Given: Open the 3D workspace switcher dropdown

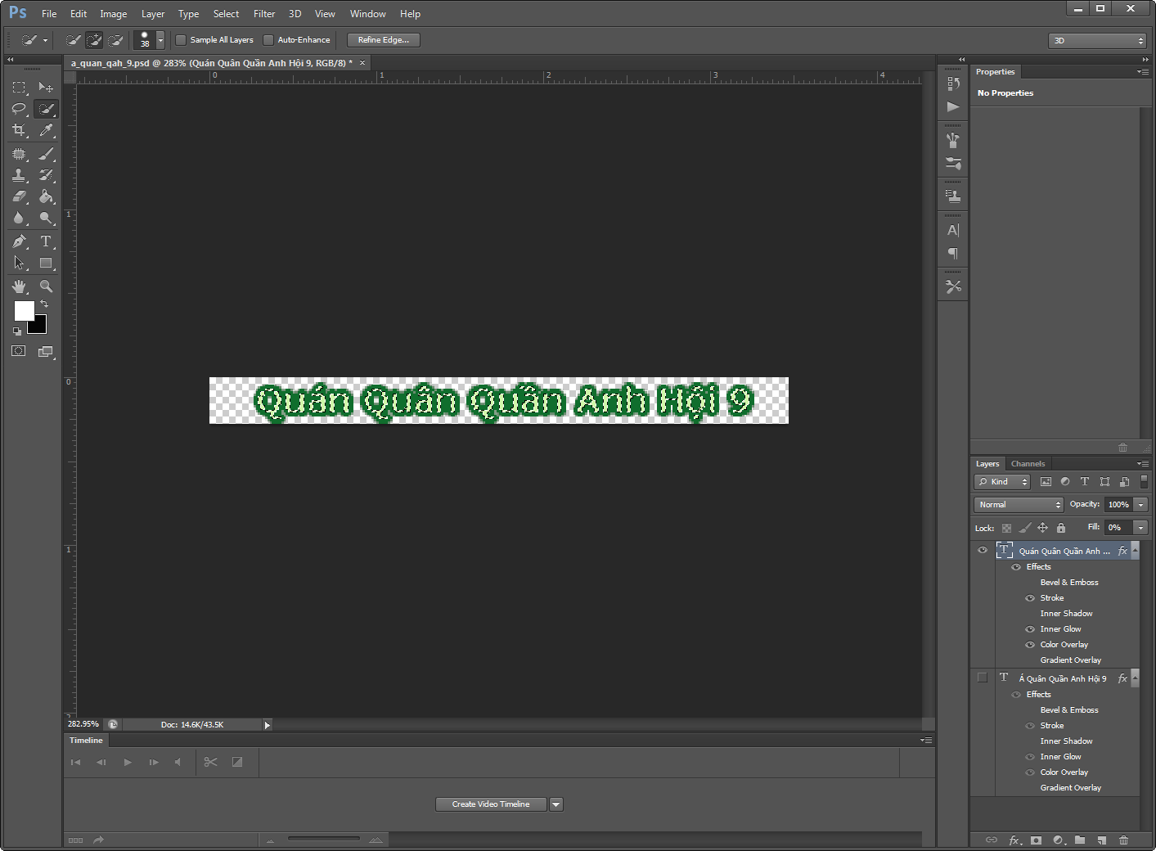Looking at the screenshot, I should pyautogui.click(x=1097, y=39).
